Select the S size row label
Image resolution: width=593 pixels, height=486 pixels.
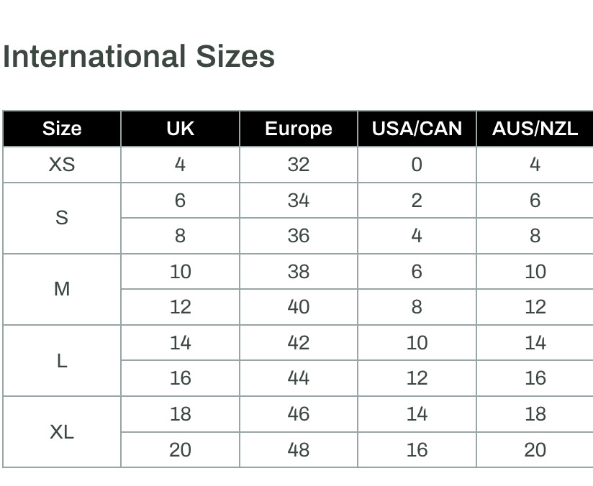click(62, 218)
